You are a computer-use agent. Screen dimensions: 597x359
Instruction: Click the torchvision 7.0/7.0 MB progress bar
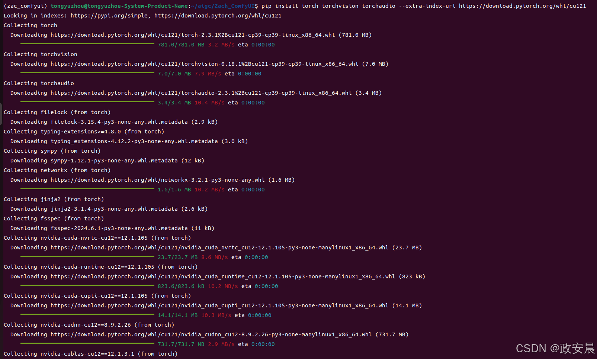pos(87,73)
